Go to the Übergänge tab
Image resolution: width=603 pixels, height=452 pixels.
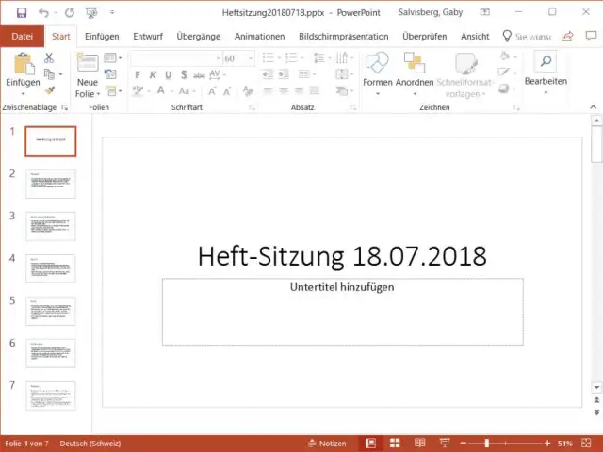(x=199, y=37)
